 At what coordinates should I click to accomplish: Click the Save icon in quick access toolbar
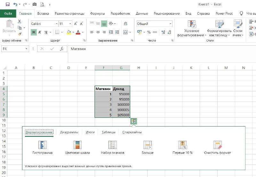point(7,4)
